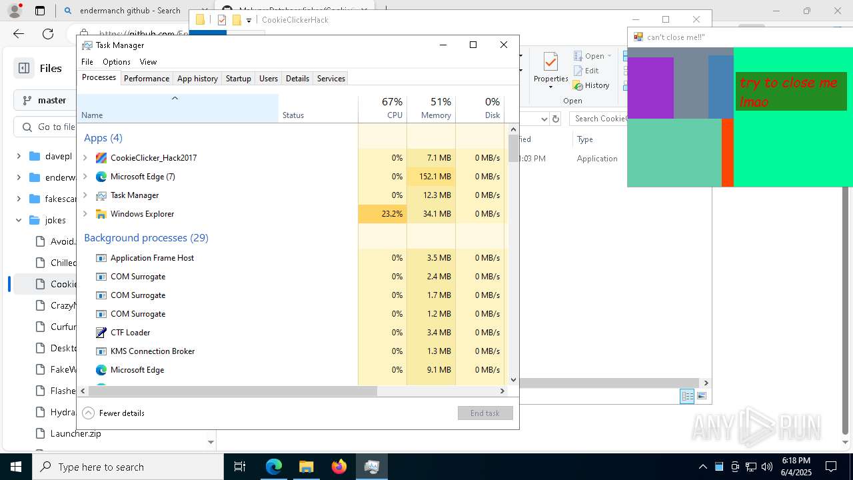Viewport: 853px width, 480px height.
Task: Click the Task Manager process row icon
Action: 101,195
